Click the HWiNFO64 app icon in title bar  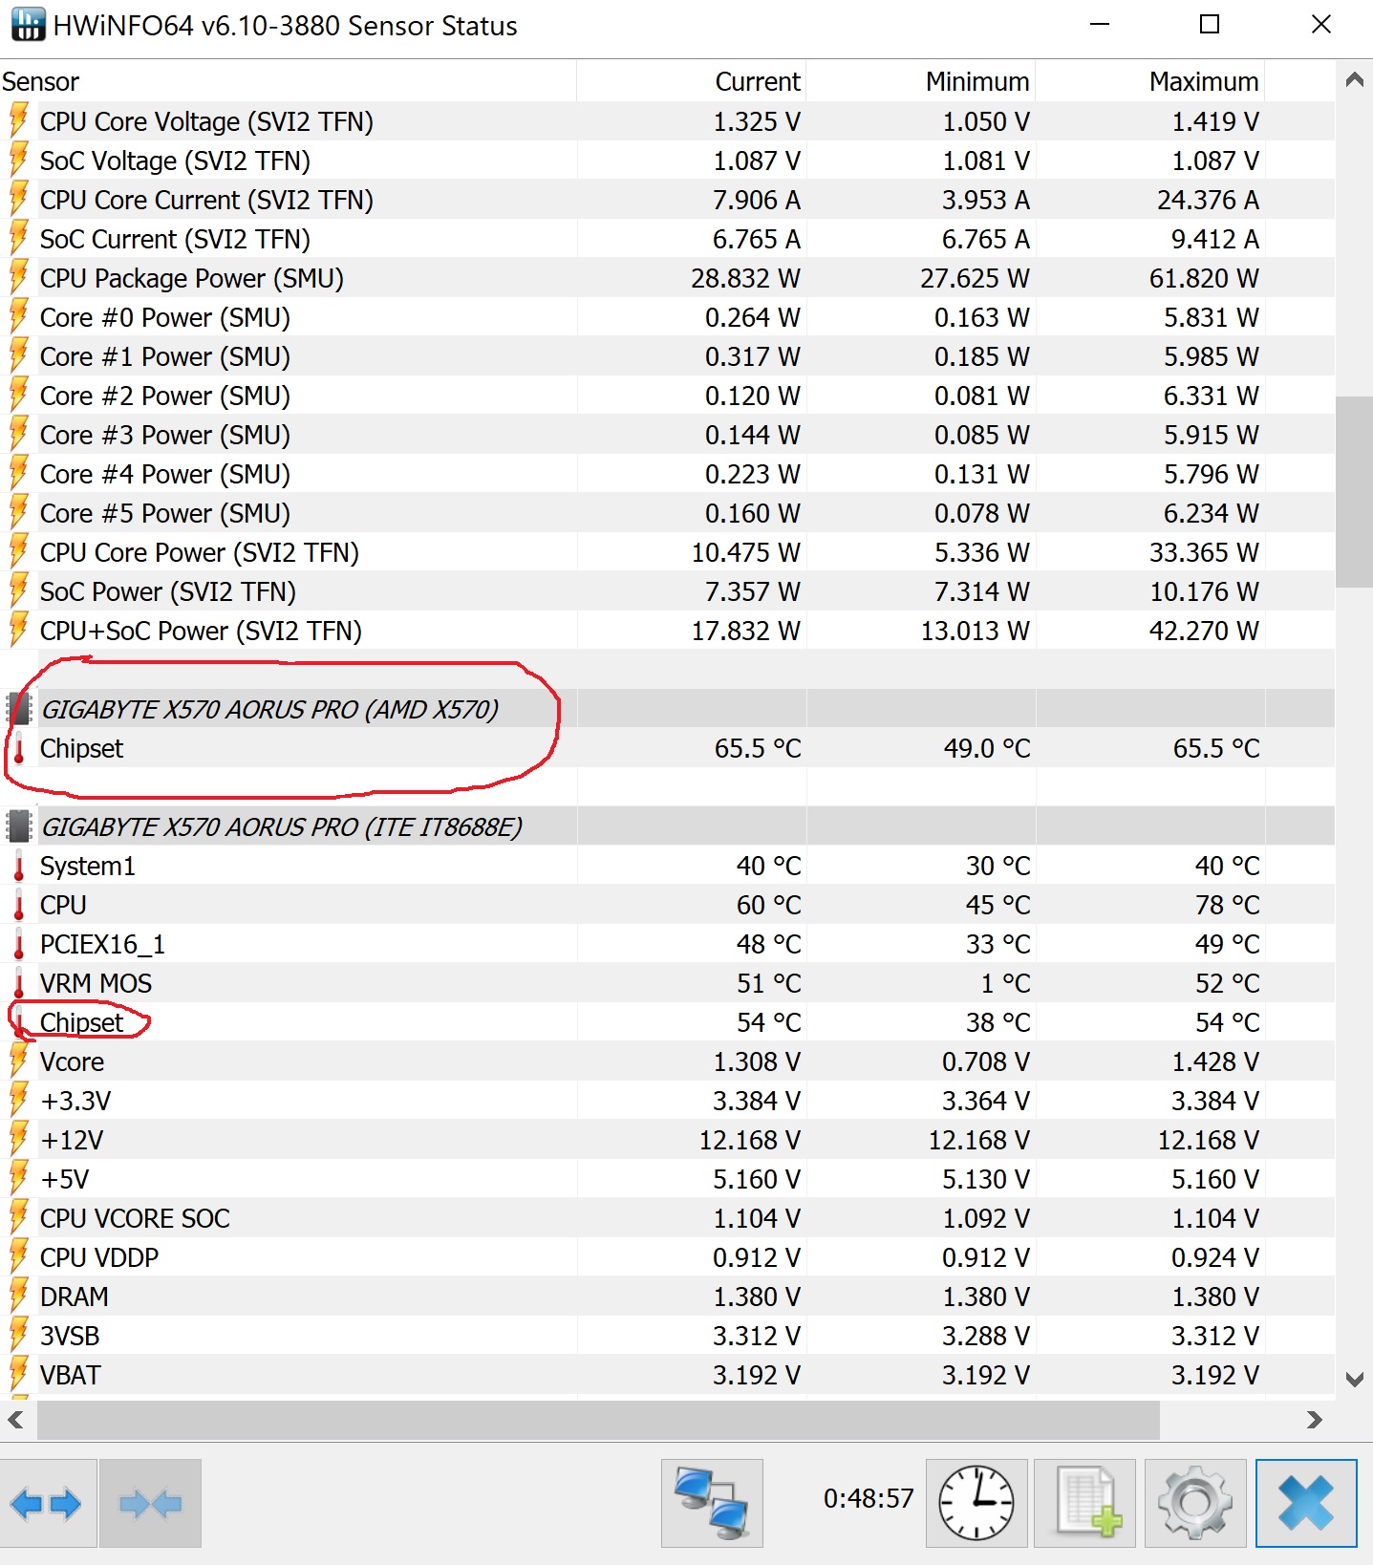click(x=28, y=25)
